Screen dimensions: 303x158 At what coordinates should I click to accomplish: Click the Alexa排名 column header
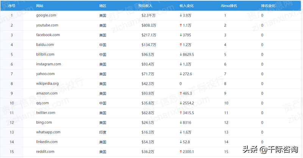(x=229, y=6)
